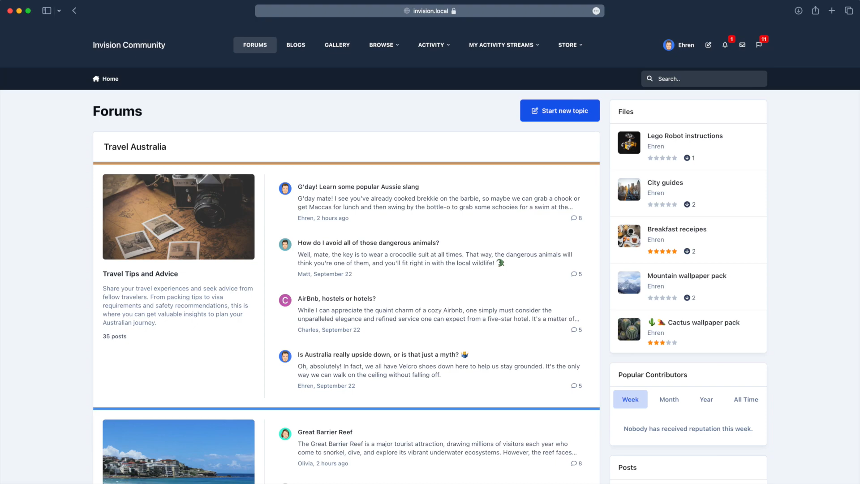The height and width of the screenshot is (484, 860).
Task: Expand the Activity dropdown menu
Action: [434, 45]
